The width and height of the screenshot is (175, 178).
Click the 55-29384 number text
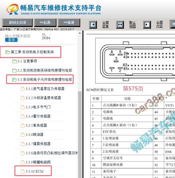(46, 36)
